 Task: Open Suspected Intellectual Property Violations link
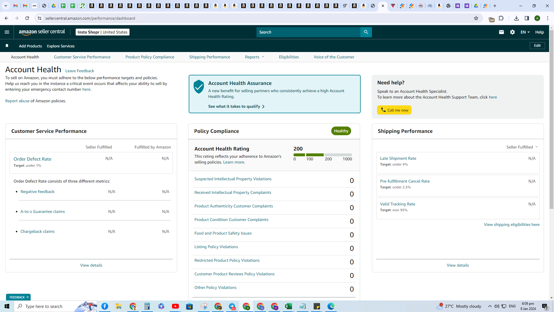[233, 179]
